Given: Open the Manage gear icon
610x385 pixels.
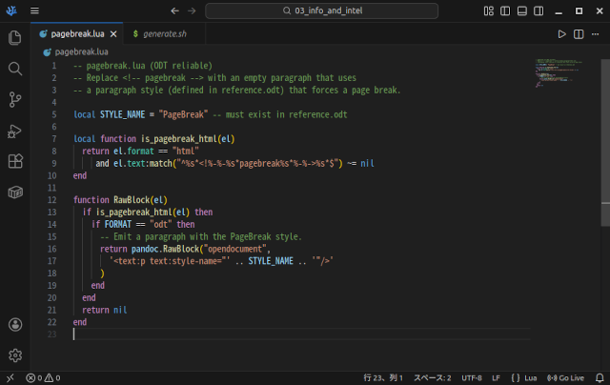Looking at the screenshot, I should coord(15,355).
